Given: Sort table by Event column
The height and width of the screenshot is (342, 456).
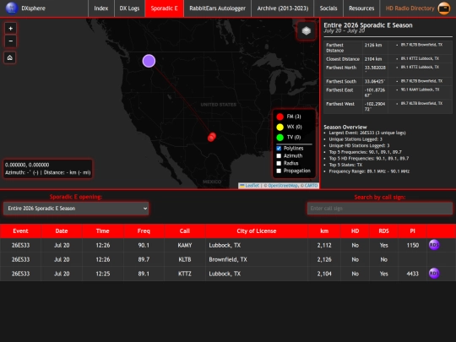Looking at the screenshot, I should click(x=20, y=231).
